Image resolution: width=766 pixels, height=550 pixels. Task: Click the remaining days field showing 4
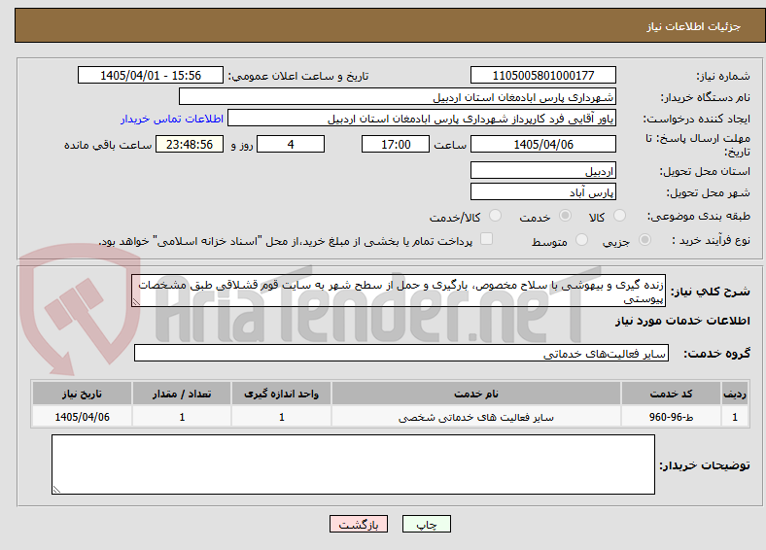tap(291, 144)
